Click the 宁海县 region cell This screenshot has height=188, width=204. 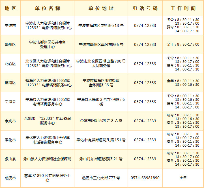coord(10,102)
